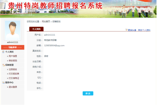Click the 招聘管理 sidebar heading

click(x=9, y=65)
